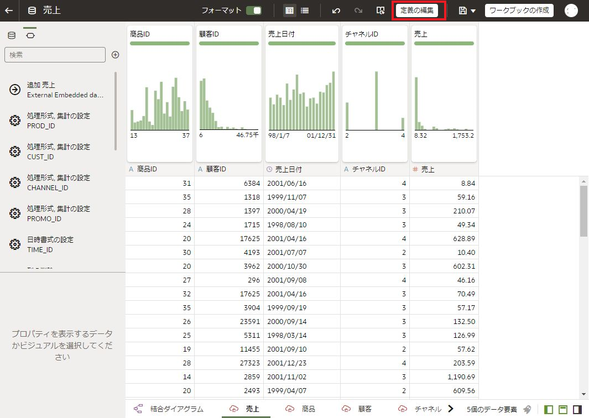The image size is (589, 418).
Task: Click the 商品ID quality bar
Action: [x=160, y=44]
